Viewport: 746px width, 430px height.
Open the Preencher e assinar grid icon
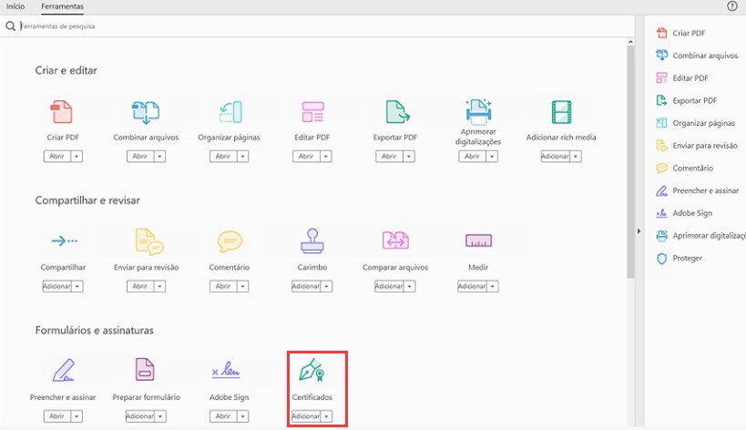pos(63,370)
